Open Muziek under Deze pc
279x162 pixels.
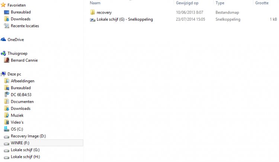pos(17,115)
